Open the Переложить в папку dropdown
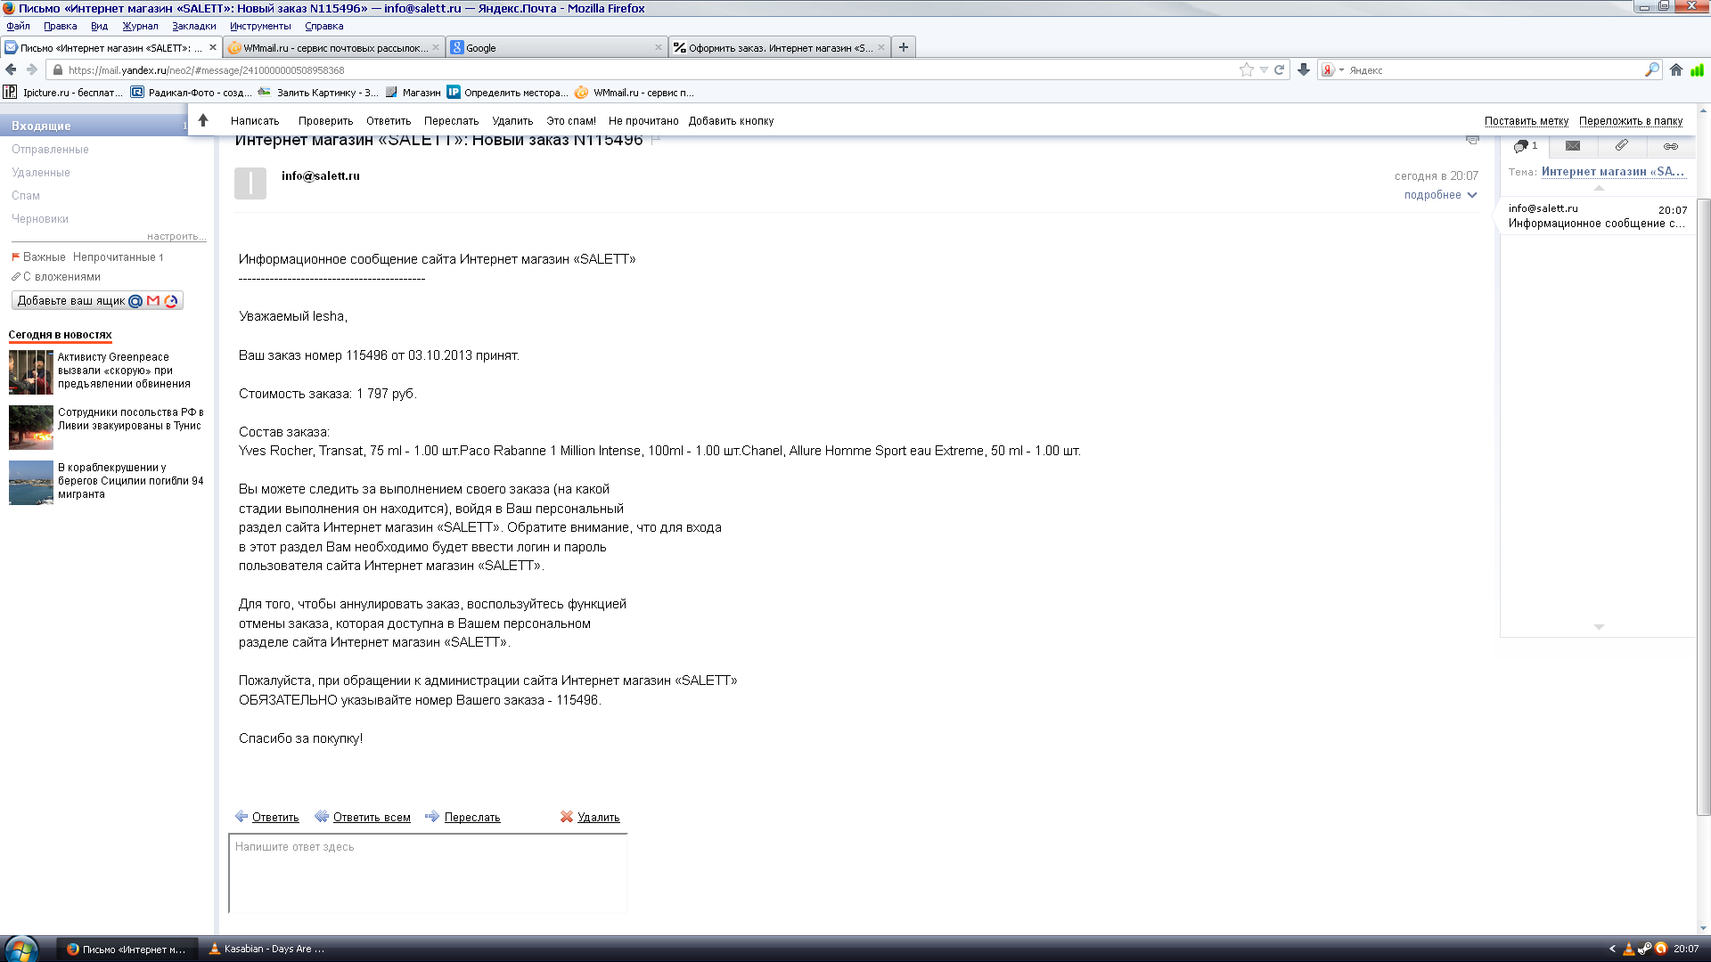1711x962 pixels. (1630, 121)
